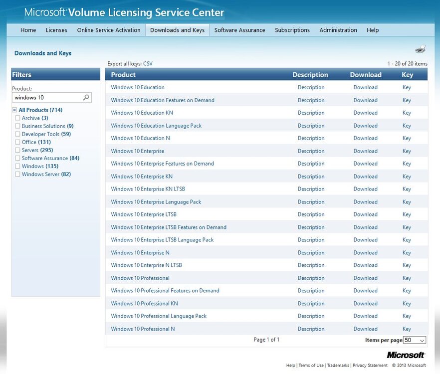The width and height of the screenshot is (440, 374).
Task: Open the Windows 10 Education product link
Action: pyautogui.click(x=138, y=87)
